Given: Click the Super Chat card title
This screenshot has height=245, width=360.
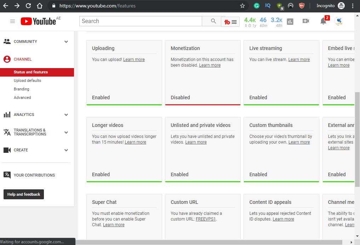Looking at the screenshot, I should 104,202.
